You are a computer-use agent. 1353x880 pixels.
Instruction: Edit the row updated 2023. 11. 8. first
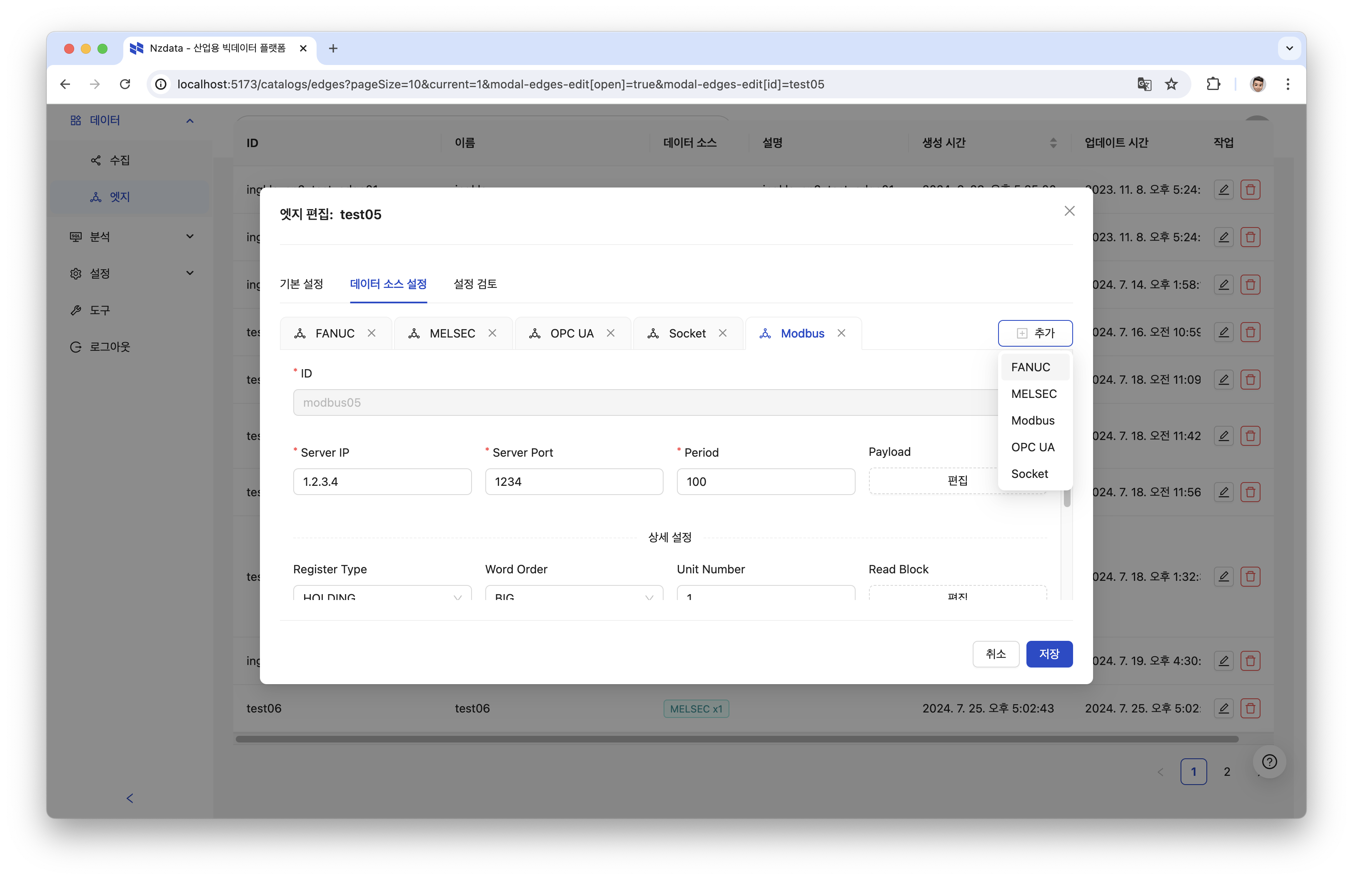point(1224,189)
